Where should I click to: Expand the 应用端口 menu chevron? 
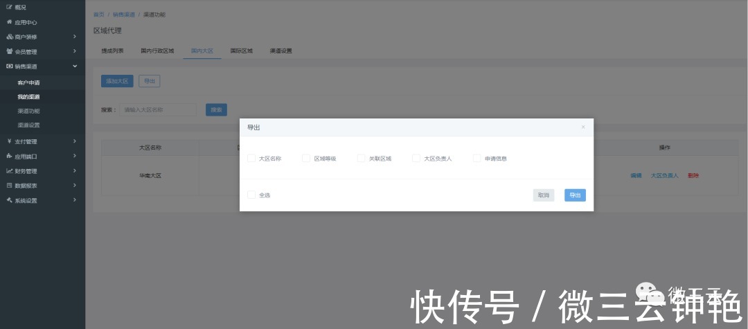tap(75, 156)
